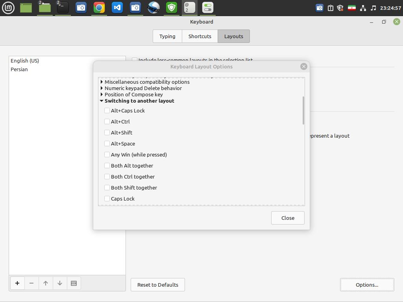Screen dimensions: 403x302
Task: Tick the Both Ctrl together checkbox
Action: click(107, 177)
